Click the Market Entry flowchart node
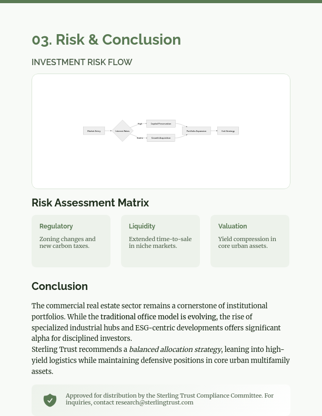322x416 pixels. pyautogui.click(x=94, y=131)
